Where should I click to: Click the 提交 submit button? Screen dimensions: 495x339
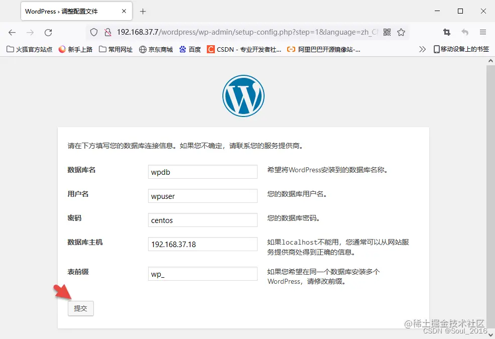pos(80,308)
